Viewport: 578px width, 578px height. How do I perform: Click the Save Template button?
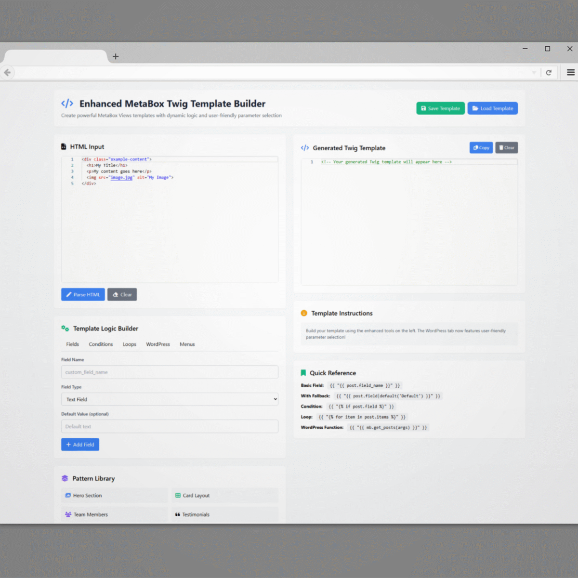click(440, 108)
